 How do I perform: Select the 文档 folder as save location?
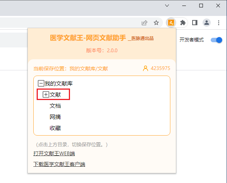pos(55,106)
